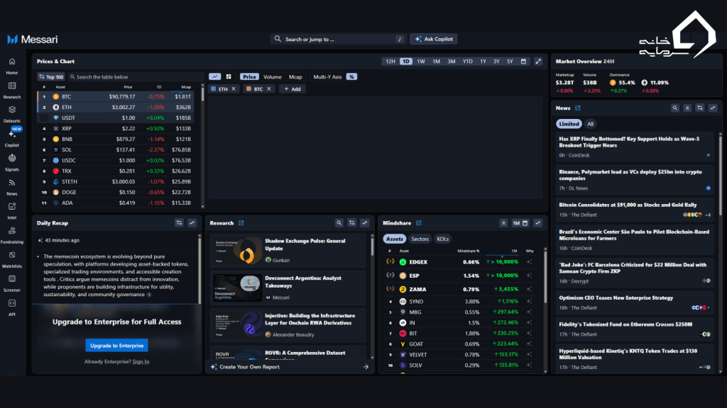Open Research panel in new window icon

(x=241, y=223)
